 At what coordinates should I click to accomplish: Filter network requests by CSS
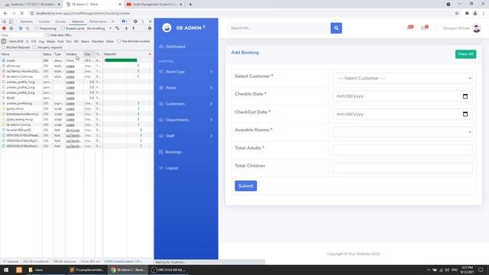click(x=34, y=41)
